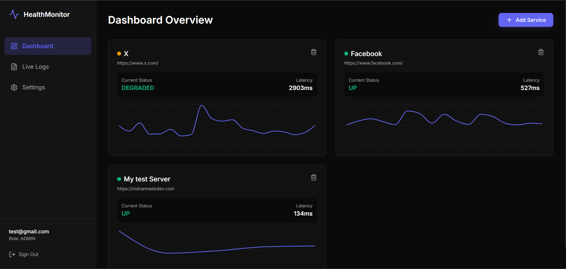Click the https://www.facebook.com/ URL
The image size is (566, 269).
(373, 63)
